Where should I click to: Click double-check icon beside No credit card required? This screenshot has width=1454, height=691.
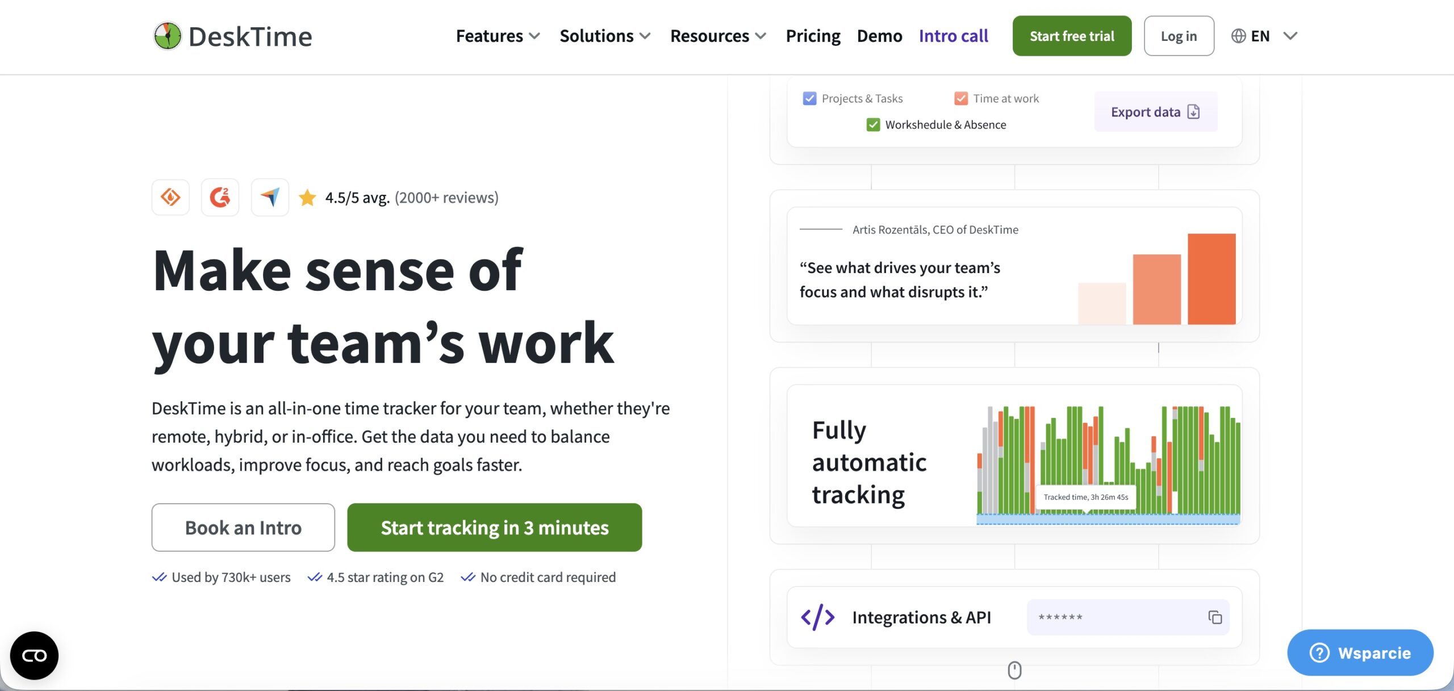(x=468, y=577)
